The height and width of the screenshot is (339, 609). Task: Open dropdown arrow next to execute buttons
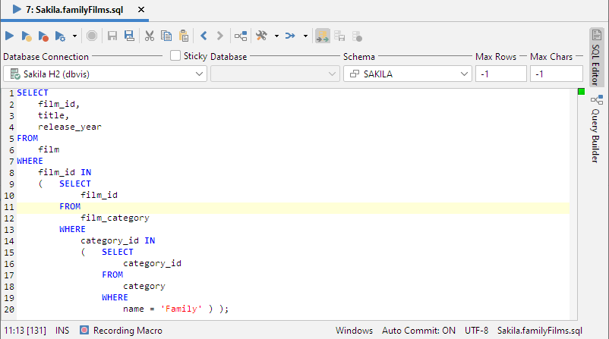(x=74, y=36)
